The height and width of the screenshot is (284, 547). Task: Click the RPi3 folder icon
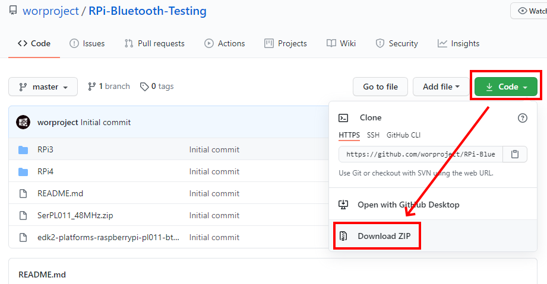[23, 150]
